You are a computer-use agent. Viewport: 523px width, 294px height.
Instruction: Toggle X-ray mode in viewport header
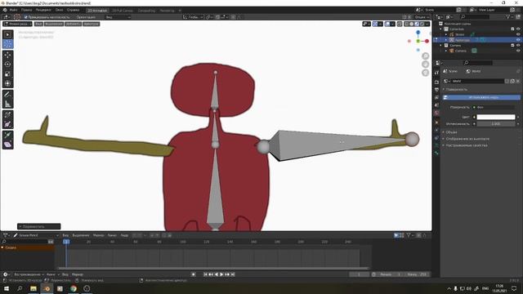400,24
